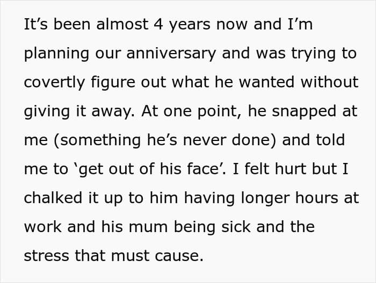Screen dimensions: 376x283
Task: Click the word 'mum' in the text
Action: (x=148, y=227)
